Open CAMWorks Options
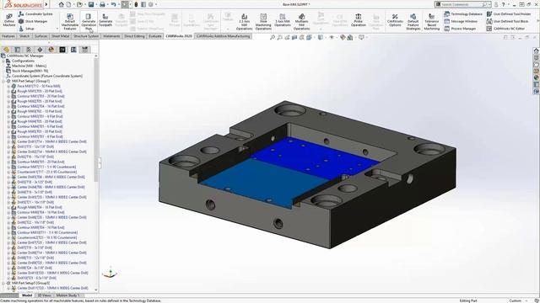The height and width of the screenshot is (303, 540). [395, 20]
